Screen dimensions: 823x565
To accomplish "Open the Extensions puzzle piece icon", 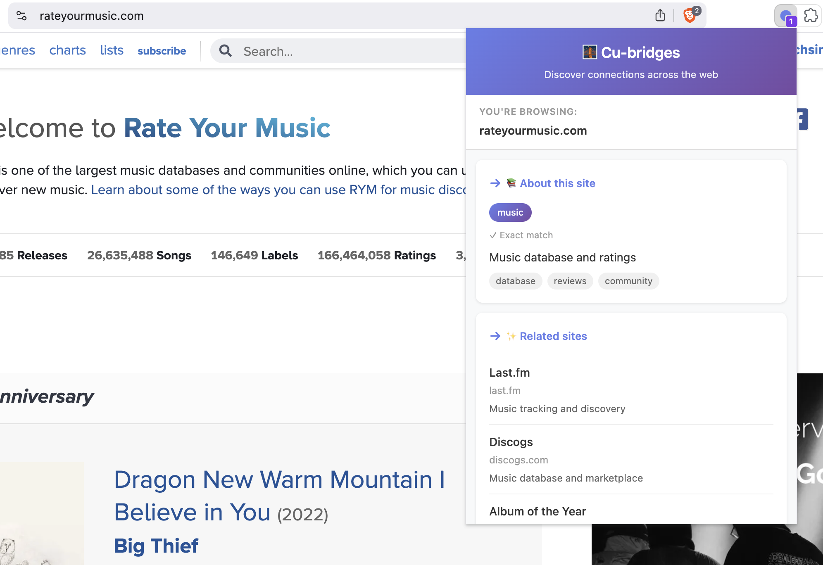I will click(811, 16).
